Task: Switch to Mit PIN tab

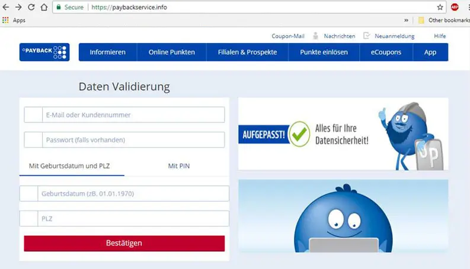Action: click(x=178, y=166)
